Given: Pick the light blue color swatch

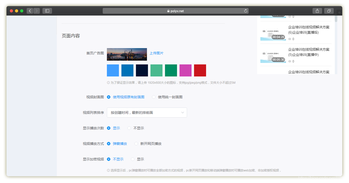Looking at the screenshot, I should pyautogui.click(x=113, y=70).
